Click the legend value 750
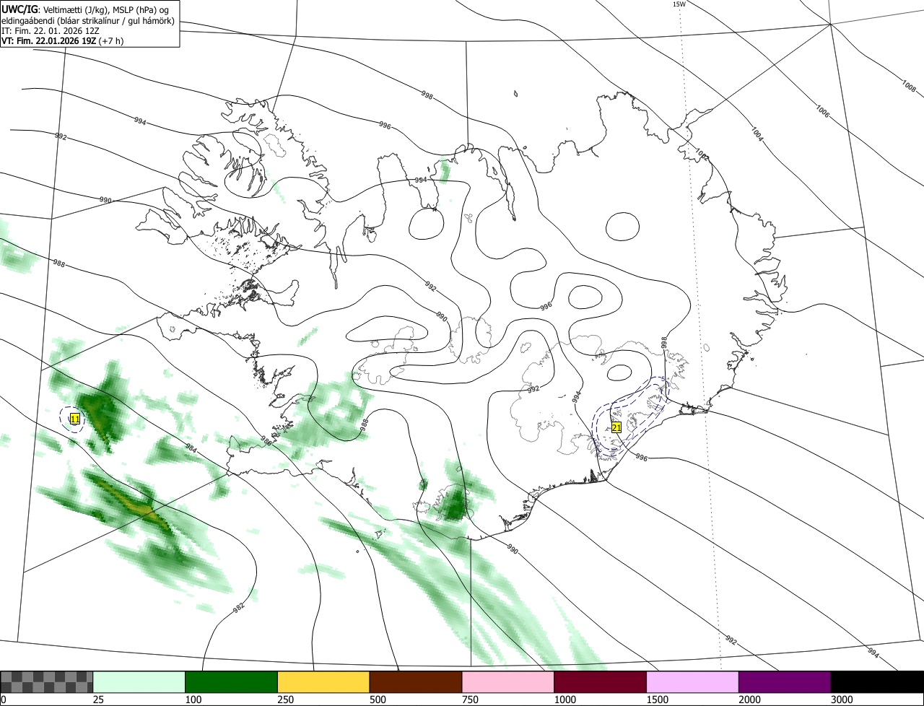This screenshot has height=706, width=924. click(471, 700)
